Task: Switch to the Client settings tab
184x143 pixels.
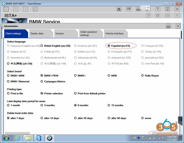Action: click(x=16, y=34)
